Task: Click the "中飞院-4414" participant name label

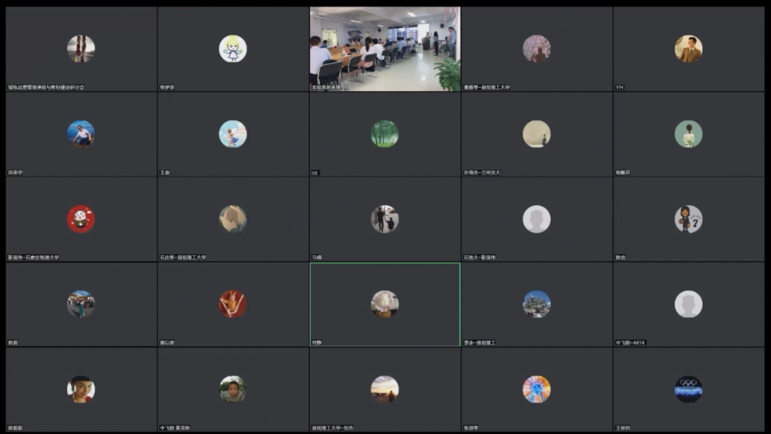Action: [631, 342]
